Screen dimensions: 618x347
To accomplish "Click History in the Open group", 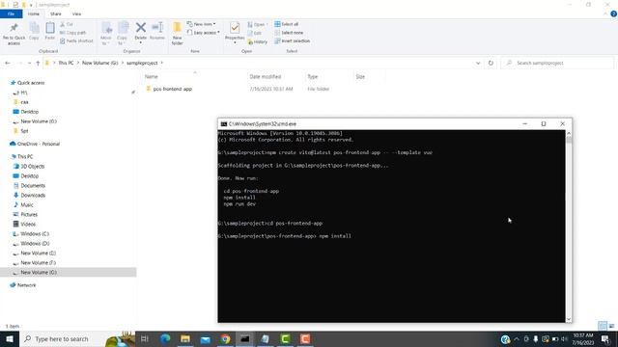I will 258,41.
